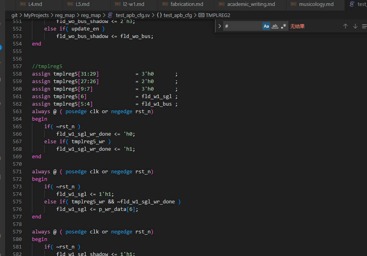
Task: Click line number 563 in gutter
Action: 17,112
